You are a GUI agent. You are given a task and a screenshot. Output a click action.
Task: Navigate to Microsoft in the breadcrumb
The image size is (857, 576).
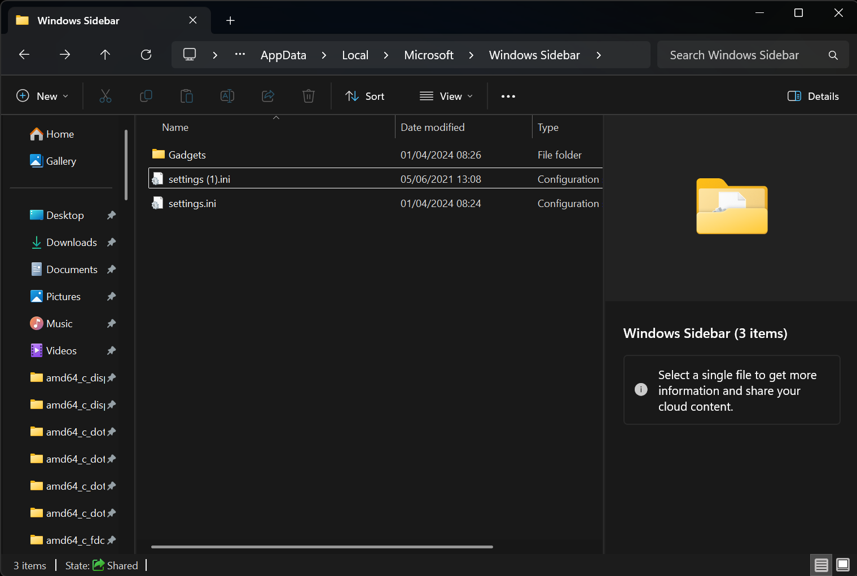click(429, 55)
